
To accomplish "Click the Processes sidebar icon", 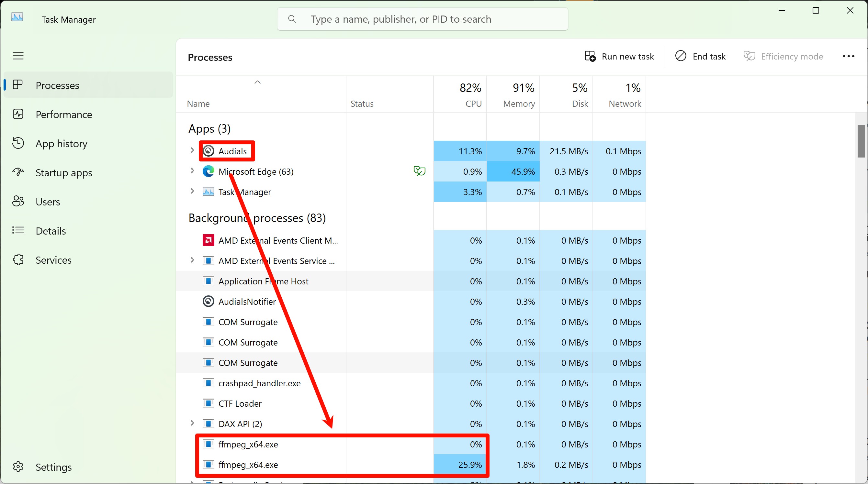I will point(18,85).
